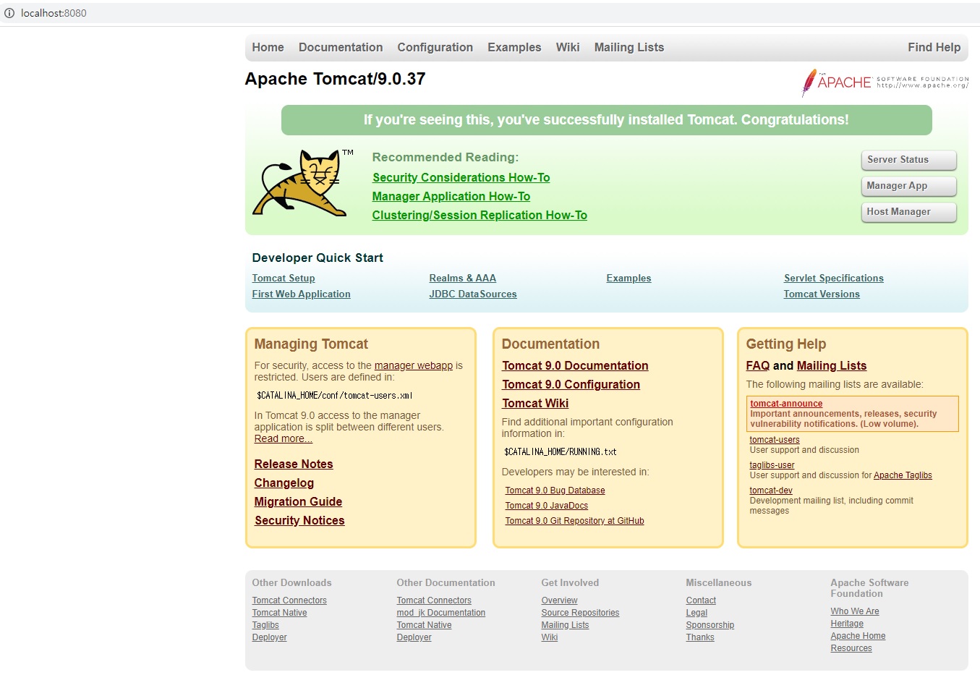Open Servlet Specifications link
Viewport: 980px width, 675px height.
coord(833,278)
